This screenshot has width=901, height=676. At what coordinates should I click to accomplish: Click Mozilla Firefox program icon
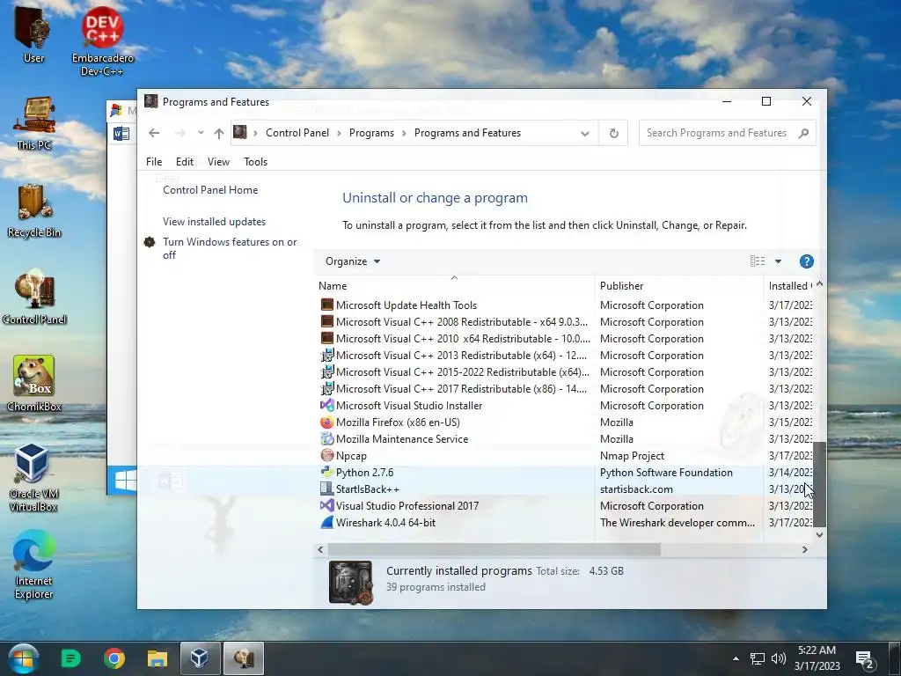[327, 422]
